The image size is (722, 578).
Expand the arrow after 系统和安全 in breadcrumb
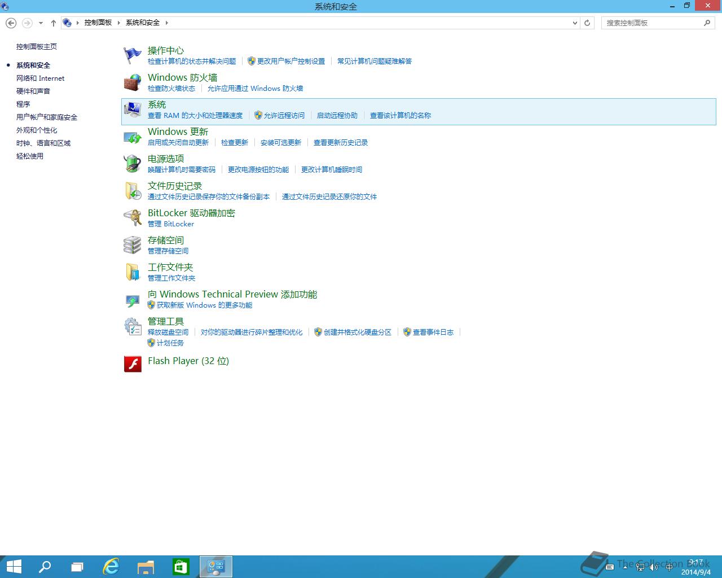166,23
